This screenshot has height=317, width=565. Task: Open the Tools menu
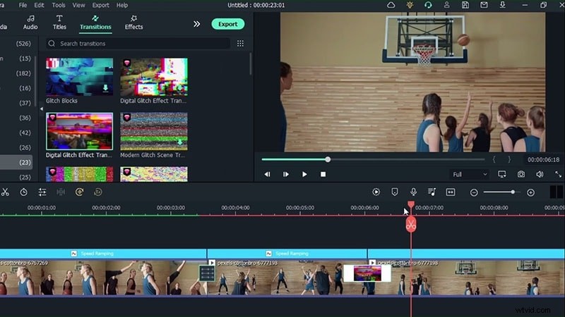[59, 5]
